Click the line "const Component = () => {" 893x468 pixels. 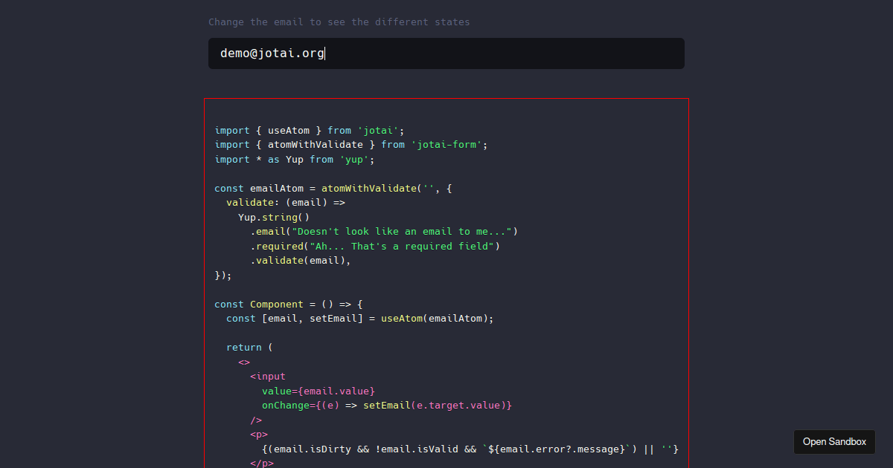pos(289,305)
